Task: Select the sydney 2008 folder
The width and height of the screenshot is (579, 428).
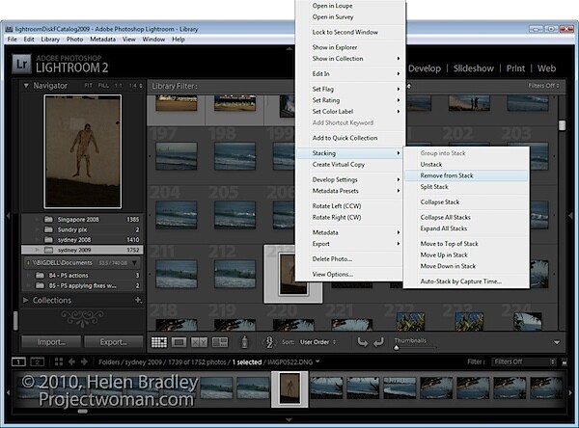Action: click(82, 240)
